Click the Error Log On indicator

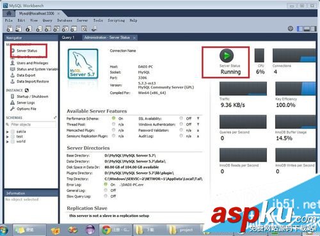[x=106, y=184]
